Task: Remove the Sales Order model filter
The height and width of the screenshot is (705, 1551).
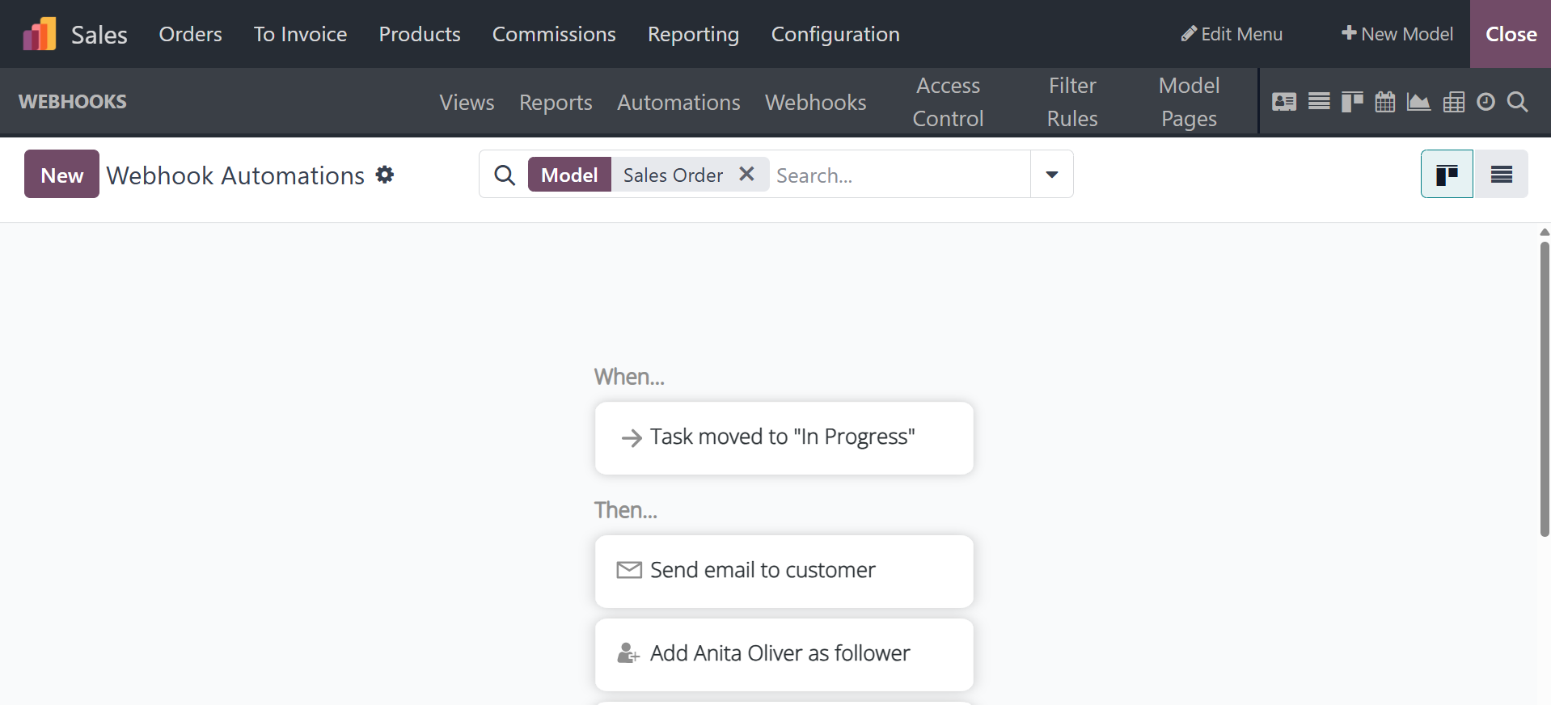Action: 746,174
